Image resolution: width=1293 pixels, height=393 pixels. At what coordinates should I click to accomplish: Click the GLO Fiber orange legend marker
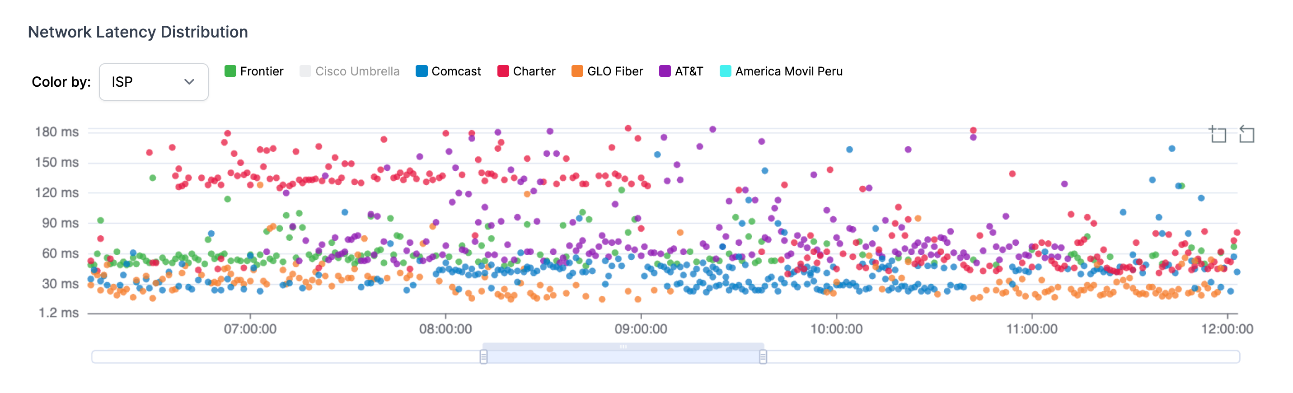(x=577, y=71)
